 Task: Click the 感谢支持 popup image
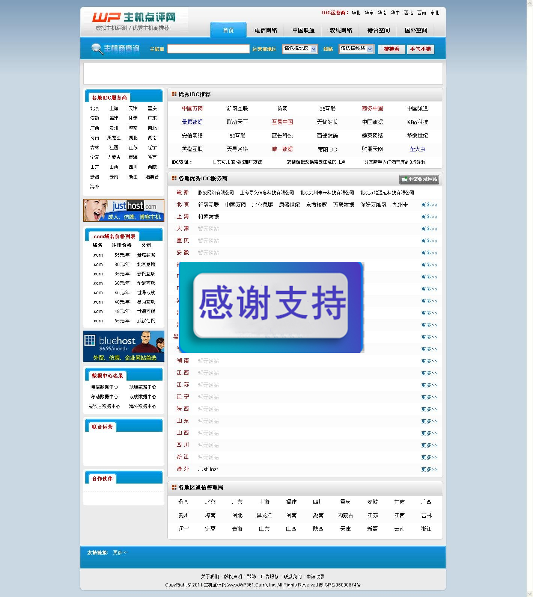[271, 307]
